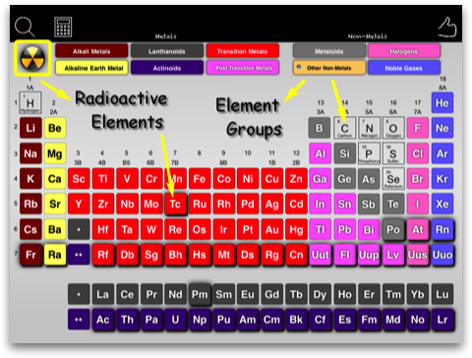Select the uranium U element tile
472x358 pixels.
pos(175,320)
